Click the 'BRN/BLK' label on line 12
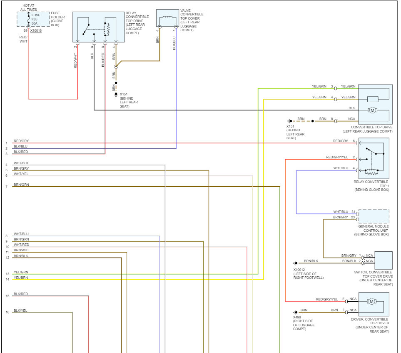The image size is (401, 353). (21, 256)
